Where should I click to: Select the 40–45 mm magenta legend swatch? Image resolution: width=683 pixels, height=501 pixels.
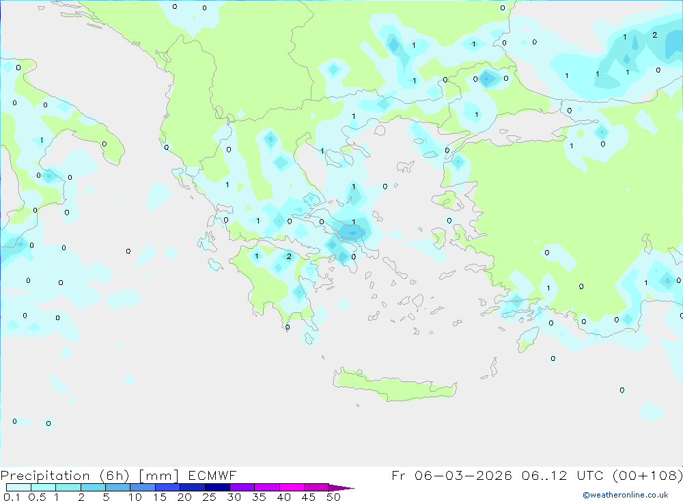point(292,487)
